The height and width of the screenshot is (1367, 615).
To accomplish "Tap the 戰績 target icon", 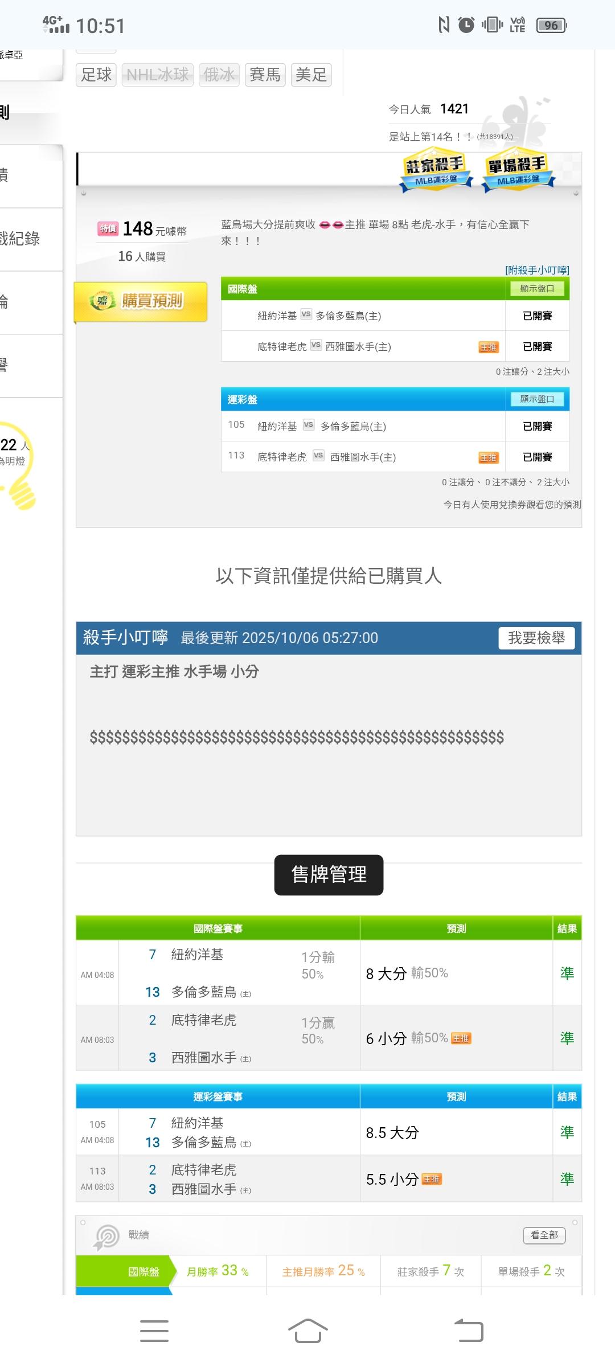I will pos(106,1237).
